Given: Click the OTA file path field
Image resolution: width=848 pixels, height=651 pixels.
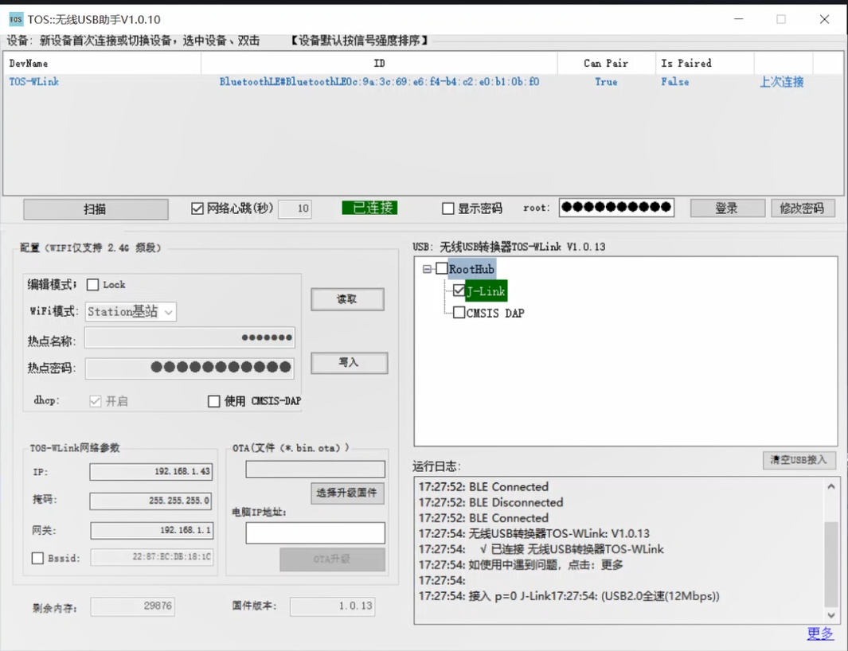Looking at the screenshot, I should [x=315, y=469].
